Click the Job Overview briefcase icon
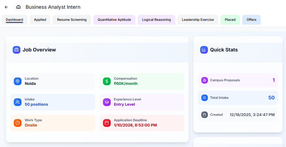Viewport: 286px width, 147px height. (x=17, y=50)
